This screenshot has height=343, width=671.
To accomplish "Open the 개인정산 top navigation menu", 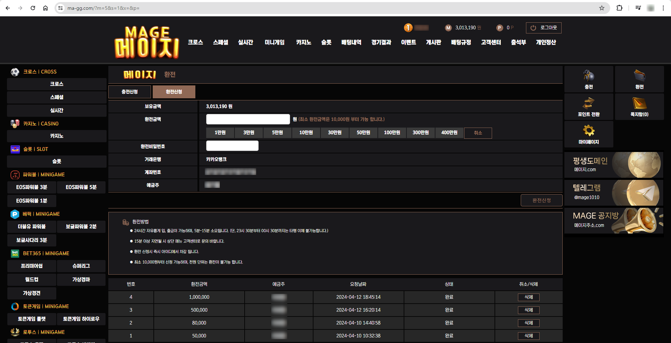I will (x=546, y=42).
